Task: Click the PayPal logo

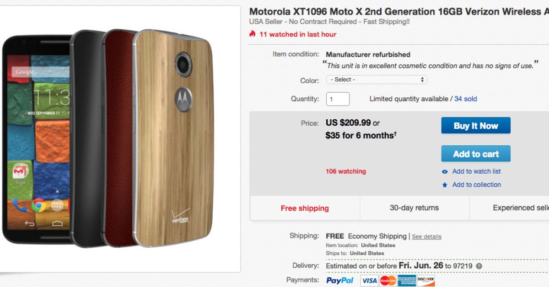Action: (340, 281)
